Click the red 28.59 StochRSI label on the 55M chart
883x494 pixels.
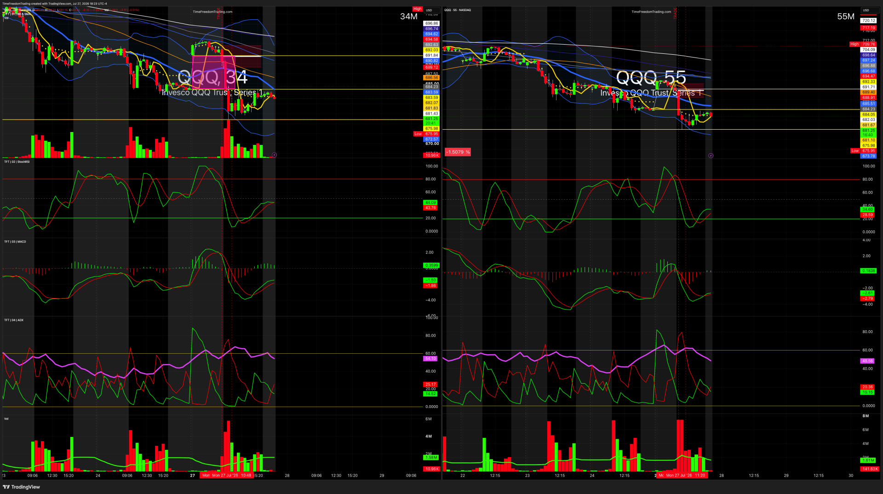point(867,215)
